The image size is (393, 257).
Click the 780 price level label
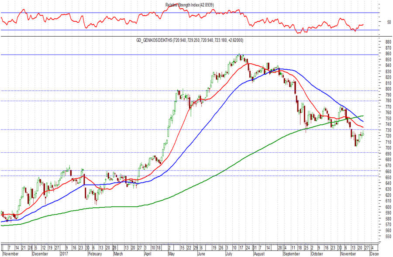pyautogui.click(x=388, y=101)
